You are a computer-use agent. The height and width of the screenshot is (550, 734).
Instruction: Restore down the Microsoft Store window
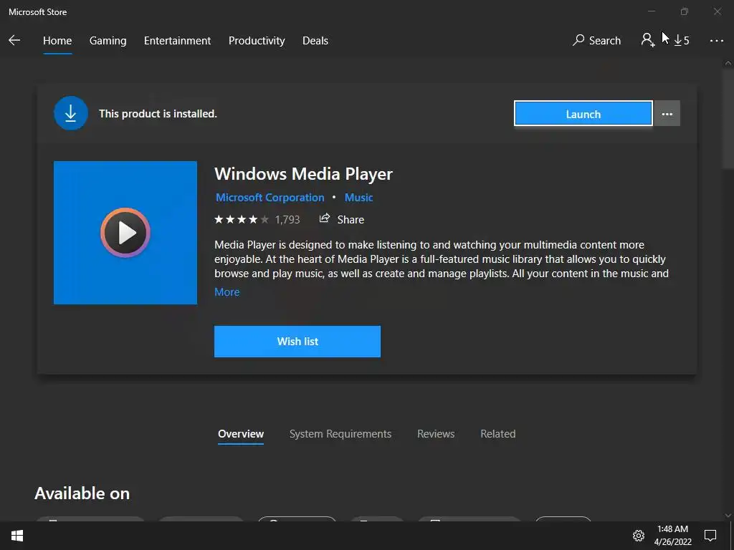pos(685,11)
